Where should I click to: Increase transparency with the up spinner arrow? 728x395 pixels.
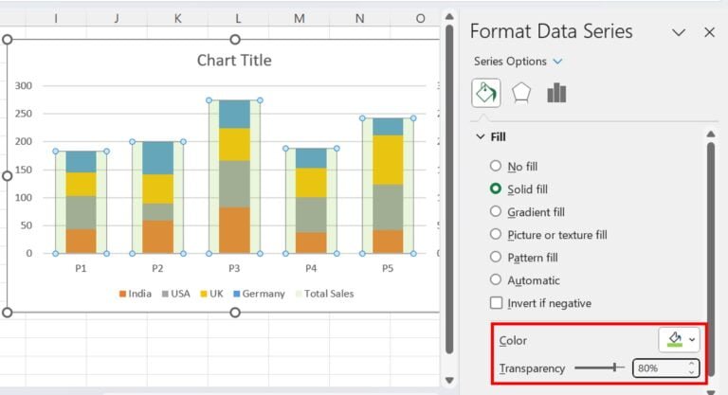692,364
